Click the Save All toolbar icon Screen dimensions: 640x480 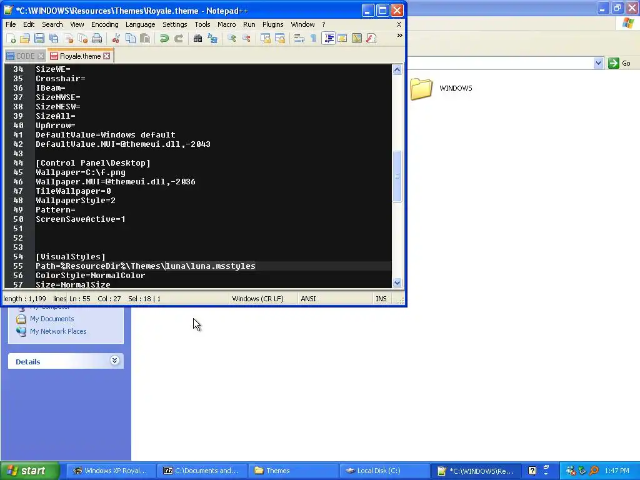click(x=54, y=38)
